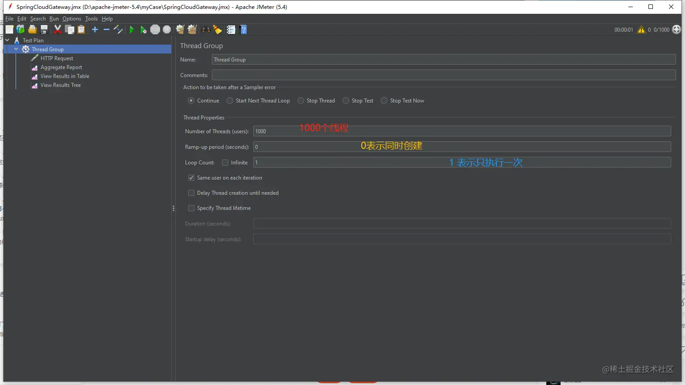685x385 pixels.
Task: Select the Stop Test Now option
Action: [384, 101]
